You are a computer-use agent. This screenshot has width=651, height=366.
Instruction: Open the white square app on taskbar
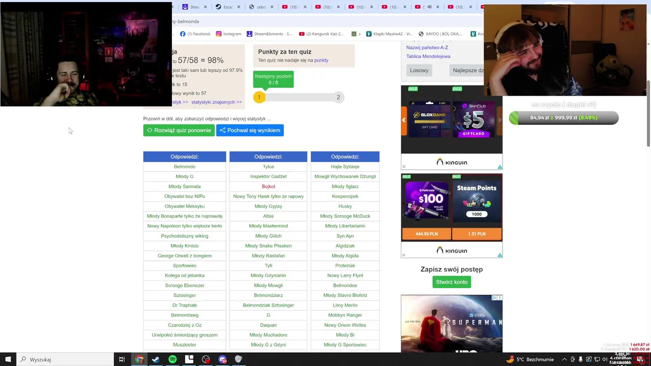[x=189, y=359]
